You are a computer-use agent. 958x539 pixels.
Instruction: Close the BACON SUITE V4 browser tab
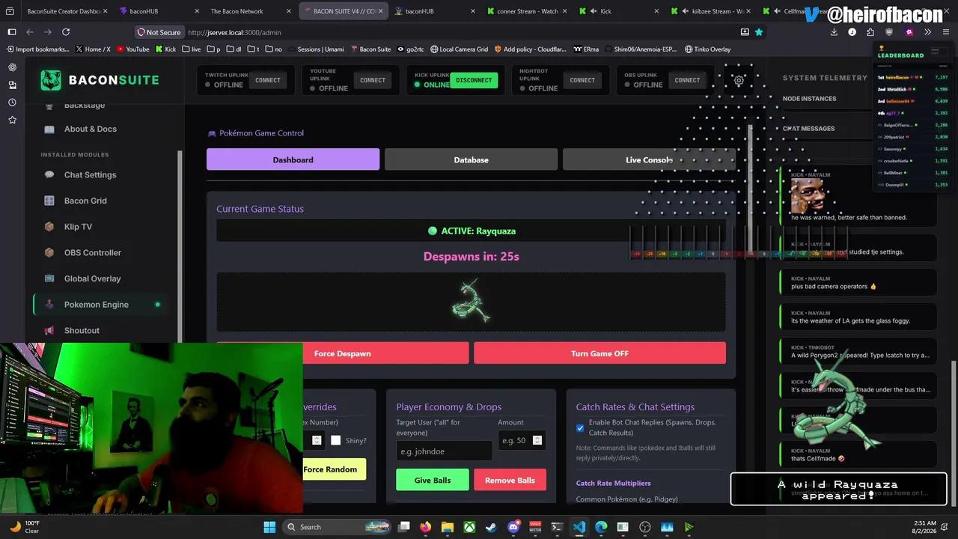381,11
